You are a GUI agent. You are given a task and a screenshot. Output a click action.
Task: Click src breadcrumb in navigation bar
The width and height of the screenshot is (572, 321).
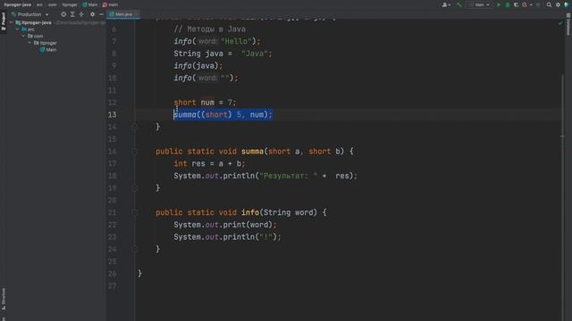point(39,4)
